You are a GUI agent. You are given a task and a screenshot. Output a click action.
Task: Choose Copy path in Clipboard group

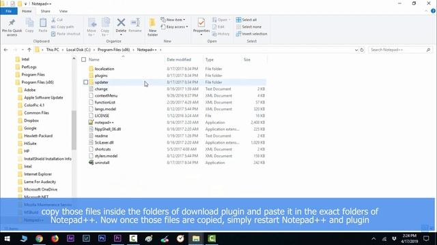coord(63,27)
